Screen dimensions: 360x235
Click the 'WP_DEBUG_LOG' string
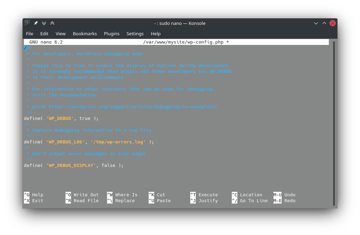click(x=65, y=142)
